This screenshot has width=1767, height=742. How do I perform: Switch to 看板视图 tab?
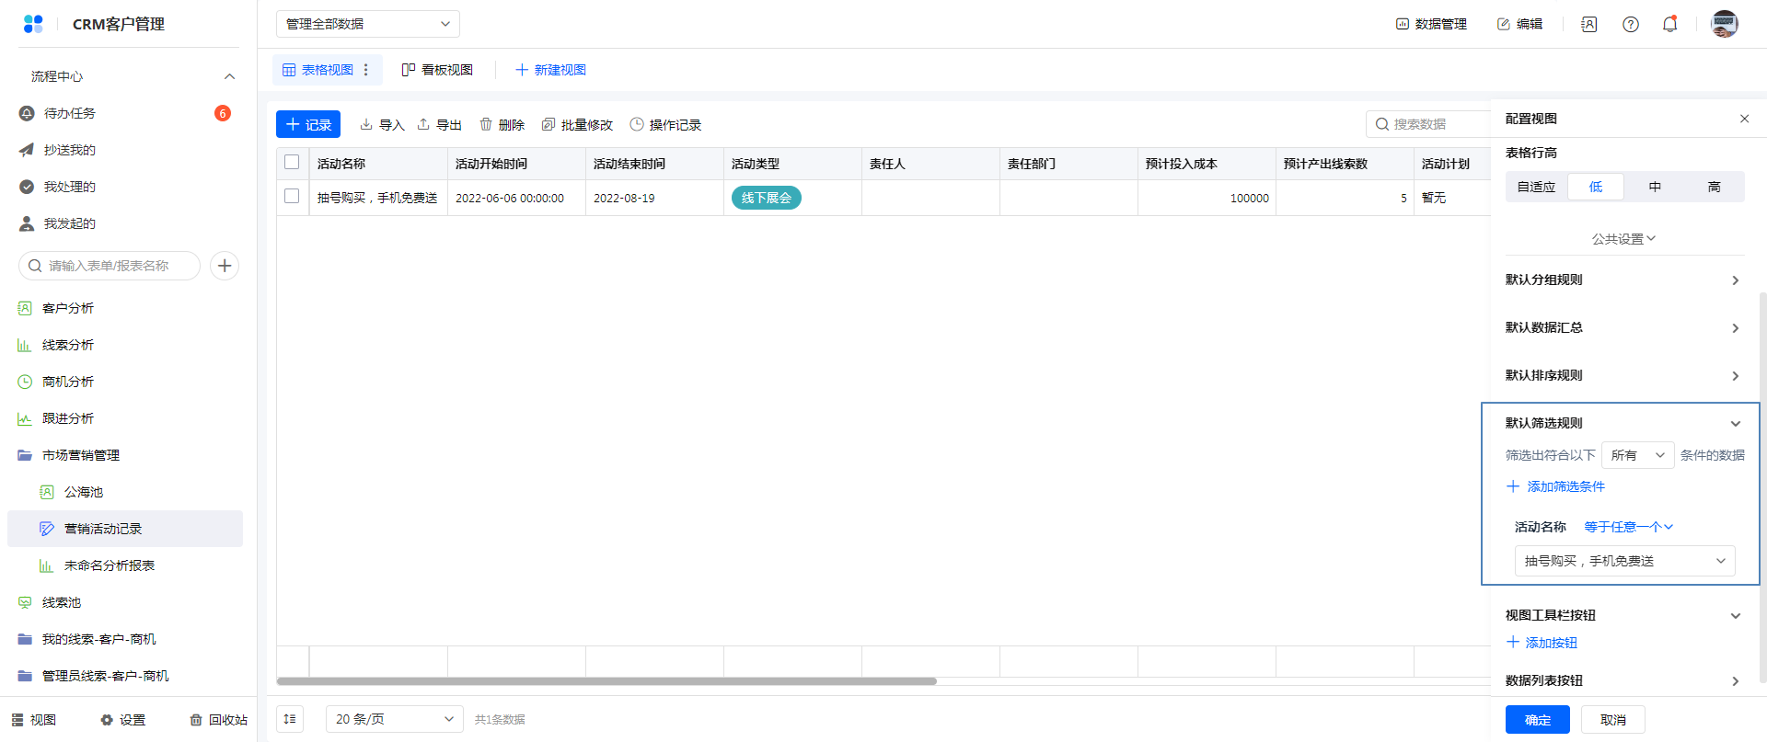click(x=438, y=70)
